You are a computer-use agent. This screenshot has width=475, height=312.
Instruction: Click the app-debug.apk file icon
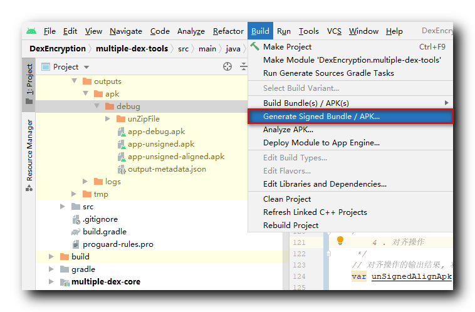[122, 132]
